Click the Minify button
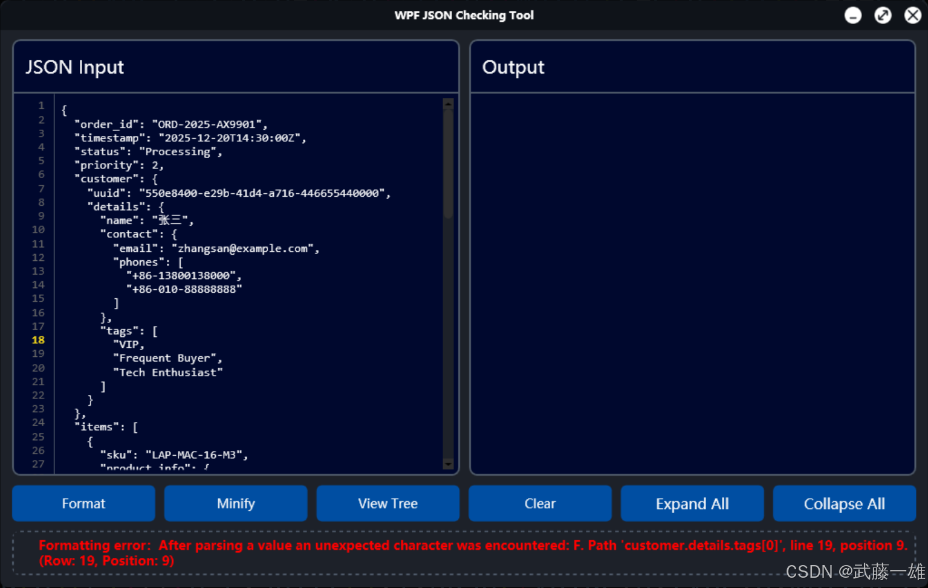This screenshot has width=928, height=588. click(x=236, y=503)
